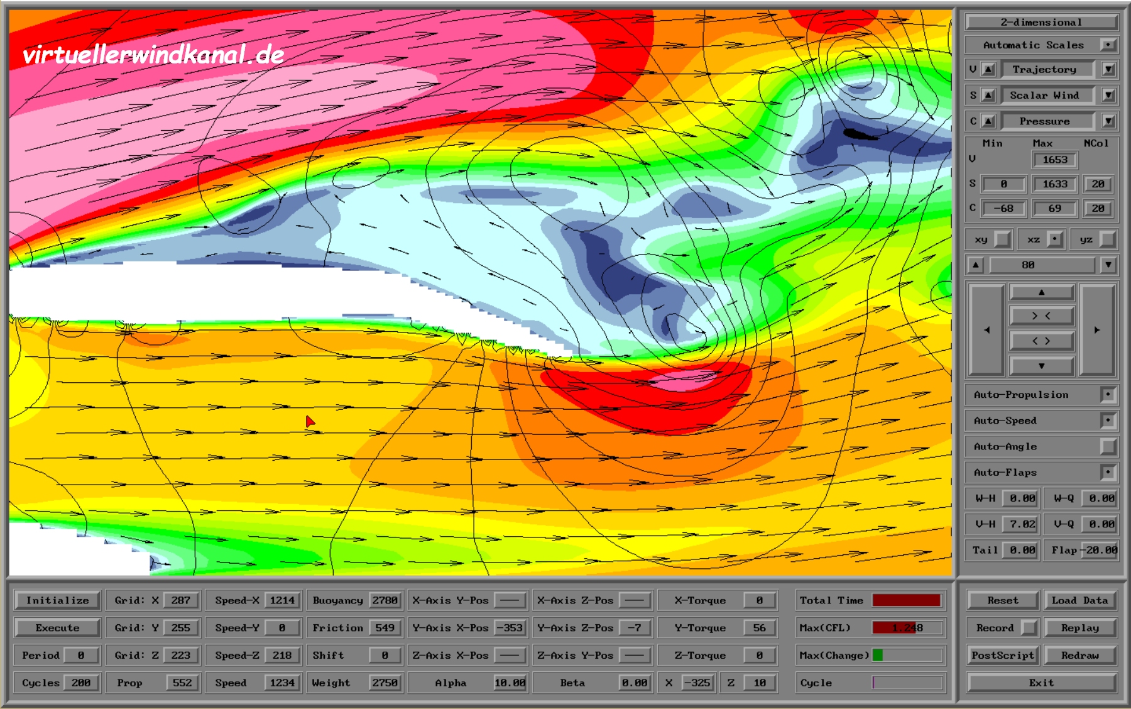Click the 2-dimensional mode button
The width and height of the screenshot is (1131, 709).
(x=1041, y=23)
